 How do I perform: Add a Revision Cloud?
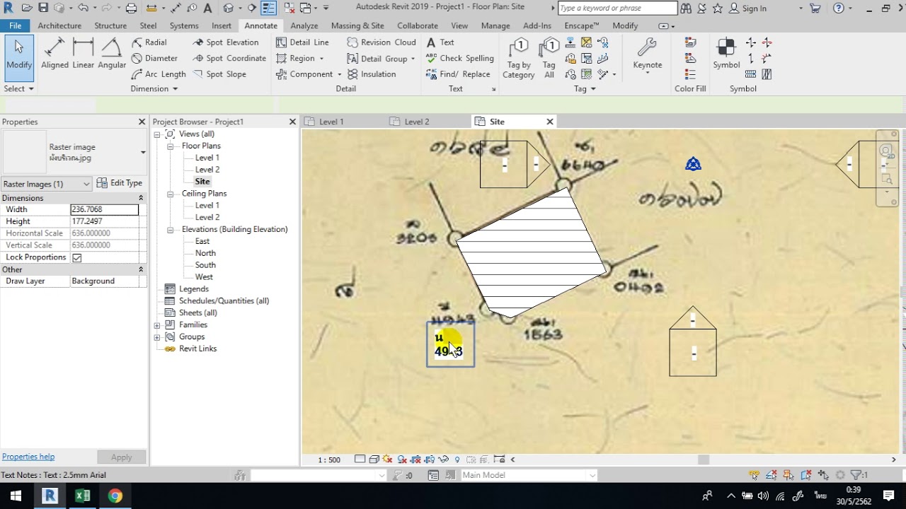pyautogui.click(x=382, y=42)
